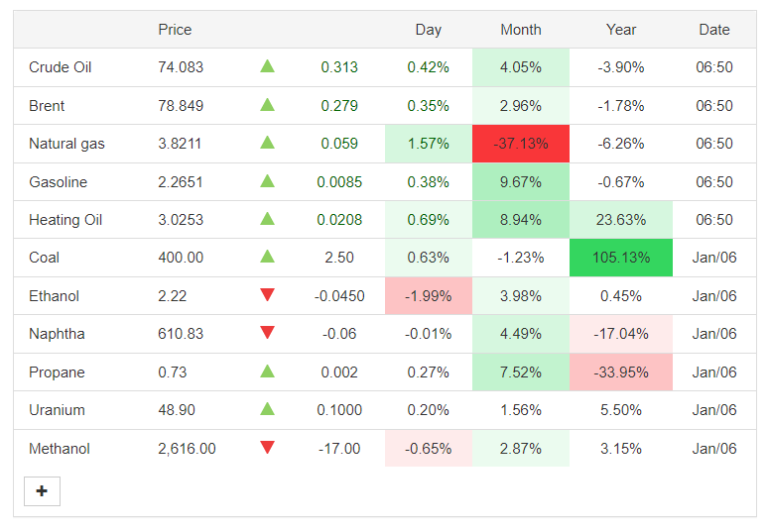Select the -17.00 change value for Methanol

pos(339,449)
